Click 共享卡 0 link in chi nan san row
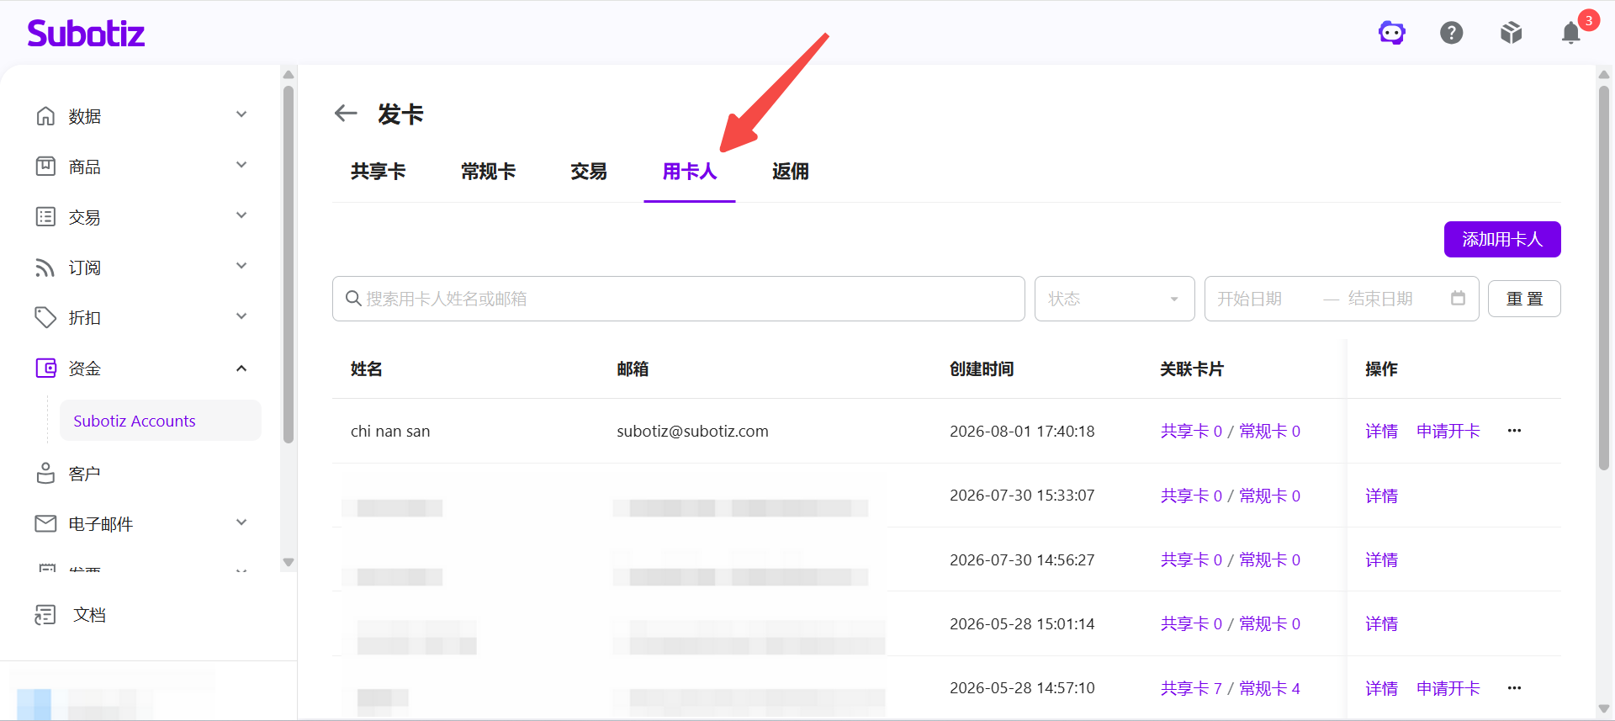The width and height of the screenshot is (1615, 721). tap(1191, 432)
